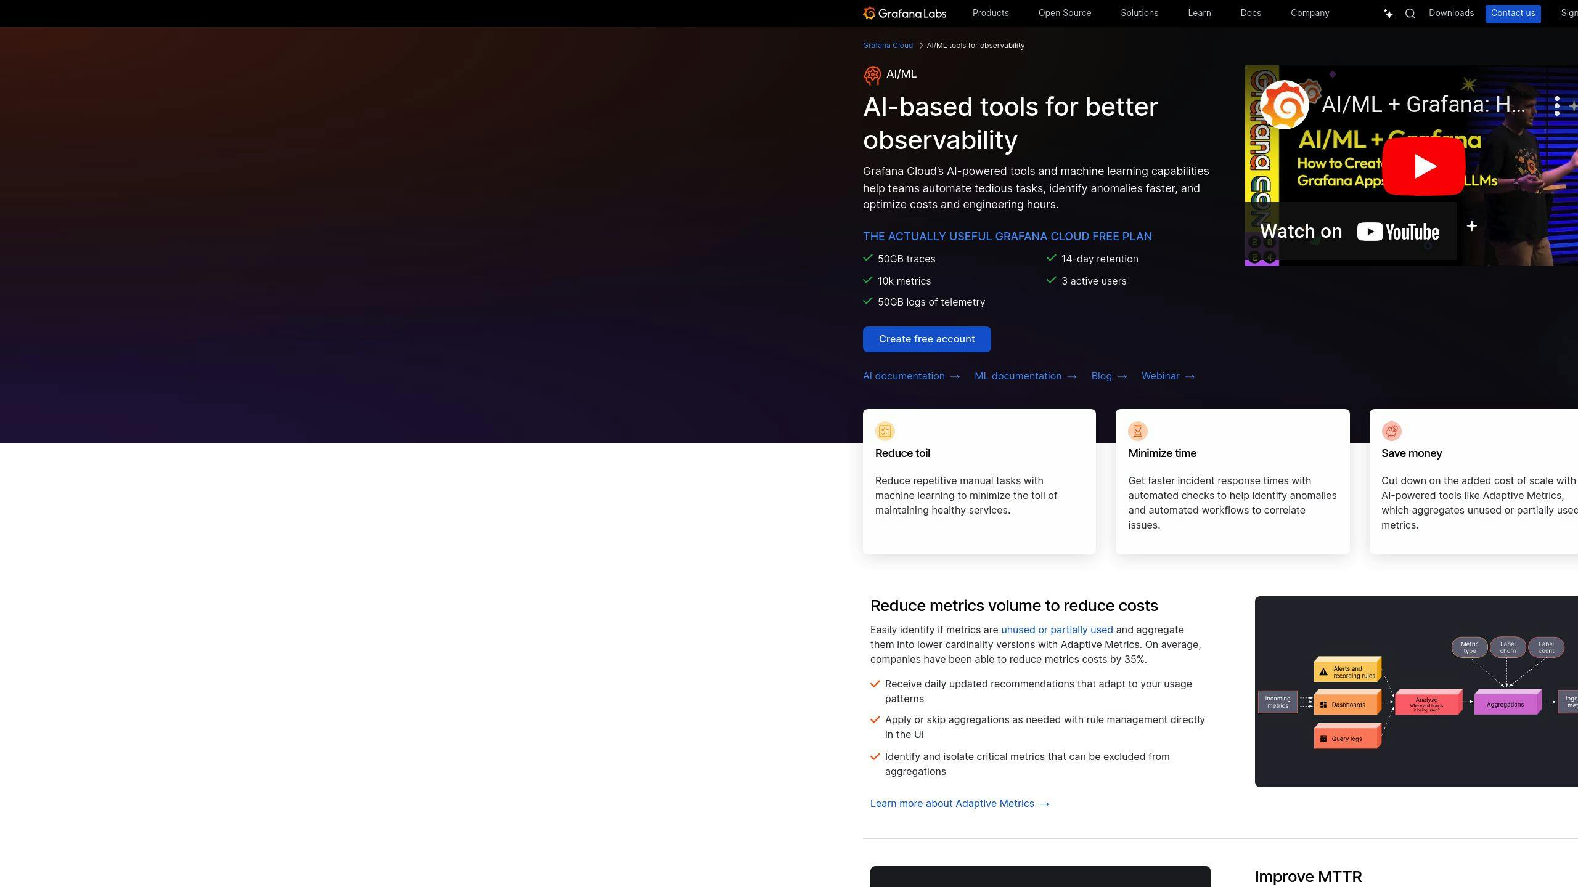Open the Solutions menu

[x=1139, y=13]
